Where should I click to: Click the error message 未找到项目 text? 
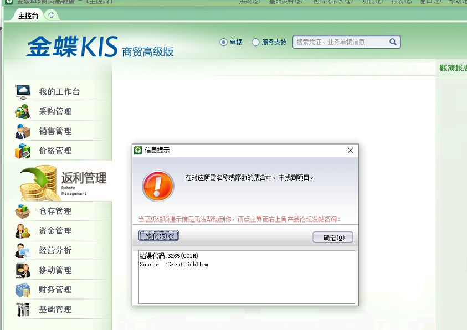click(x=250, y=178)
